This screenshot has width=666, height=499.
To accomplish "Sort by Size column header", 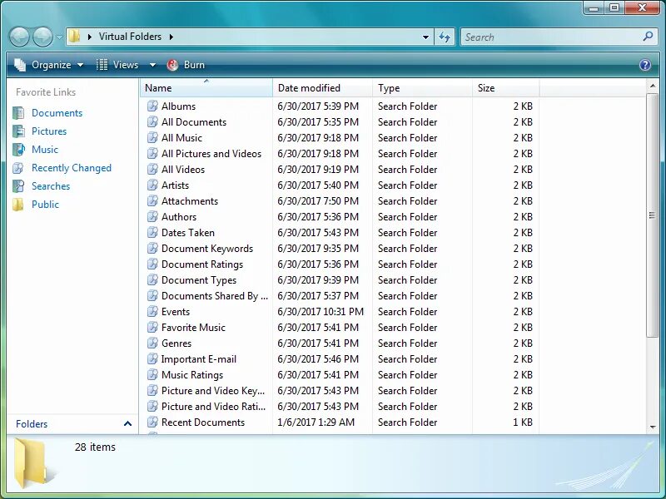I will [505, 88].
